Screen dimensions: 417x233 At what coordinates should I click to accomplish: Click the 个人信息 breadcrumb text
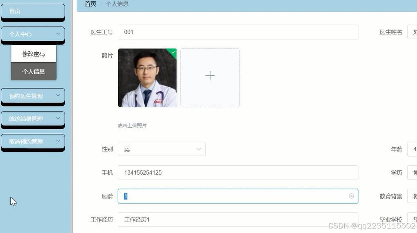(x=117, y=4)
